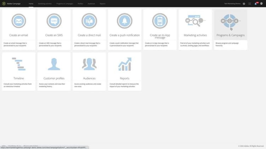
Task: Open the Reports chart icon
Action: tap(125, 64)
